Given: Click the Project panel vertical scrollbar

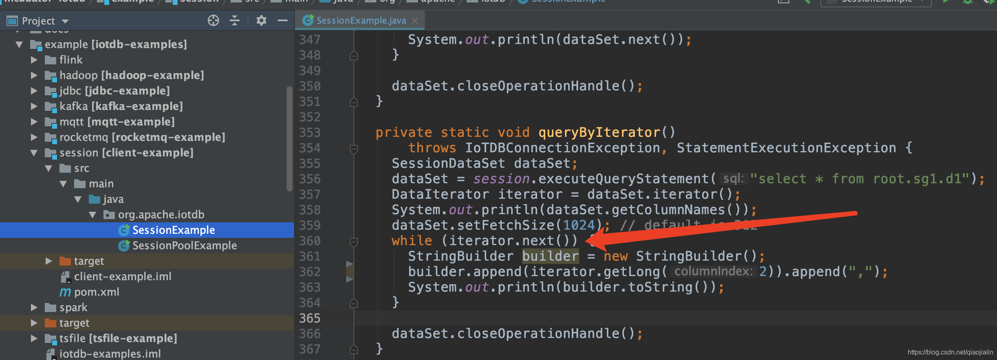Looking at the screenshot, I should point(290,138).
